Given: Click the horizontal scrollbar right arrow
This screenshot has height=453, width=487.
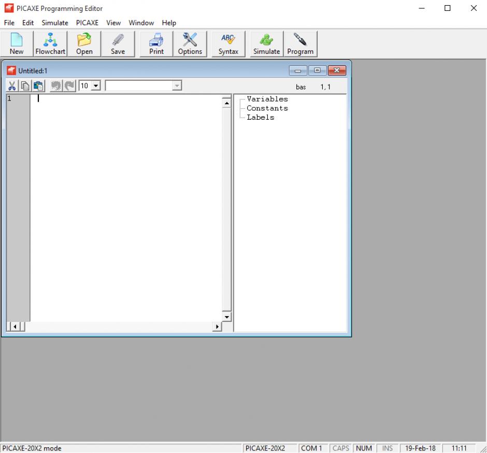Looking at the screenshot, I should pyautogui.click(x=217, y=327).
